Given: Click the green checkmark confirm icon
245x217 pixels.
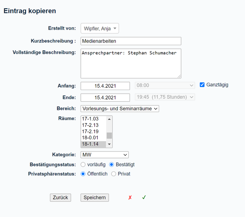Looking at the screenshot, I should (x=144, y=197).
